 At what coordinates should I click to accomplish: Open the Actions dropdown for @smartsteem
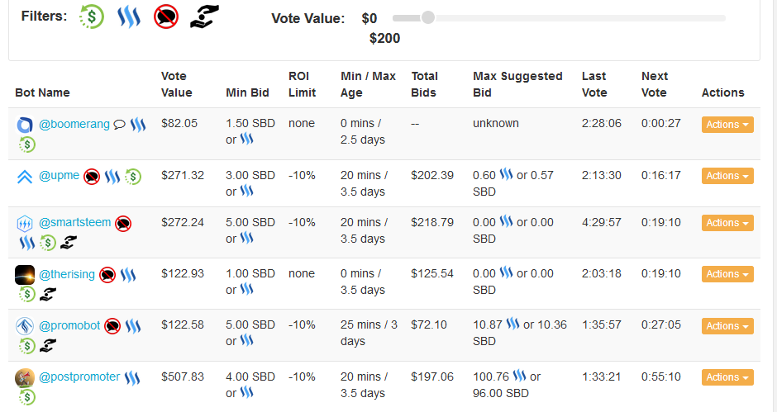(727, 223)
